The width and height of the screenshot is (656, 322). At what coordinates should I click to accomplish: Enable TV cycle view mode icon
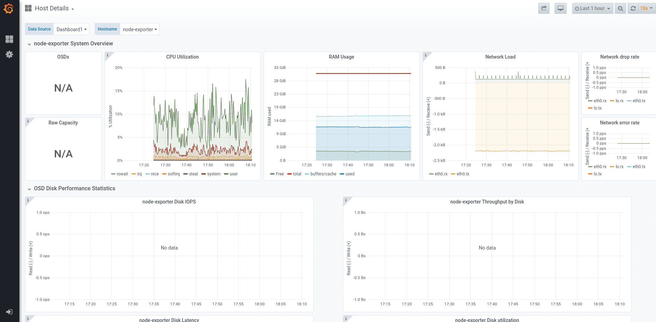click(x=560, y=8)
